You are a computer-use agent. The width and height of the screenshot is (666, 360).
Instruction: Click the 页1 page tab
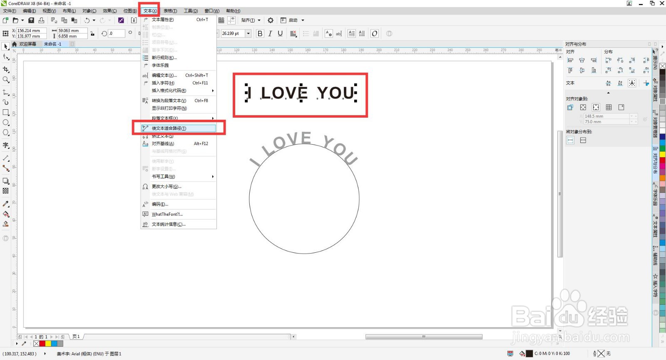click(76, 337)
